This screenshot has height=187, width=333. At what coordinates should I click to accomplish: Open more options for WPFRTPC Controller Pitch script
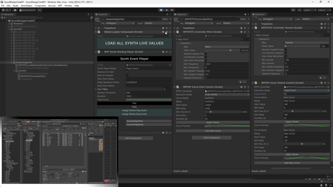[248, 32]
